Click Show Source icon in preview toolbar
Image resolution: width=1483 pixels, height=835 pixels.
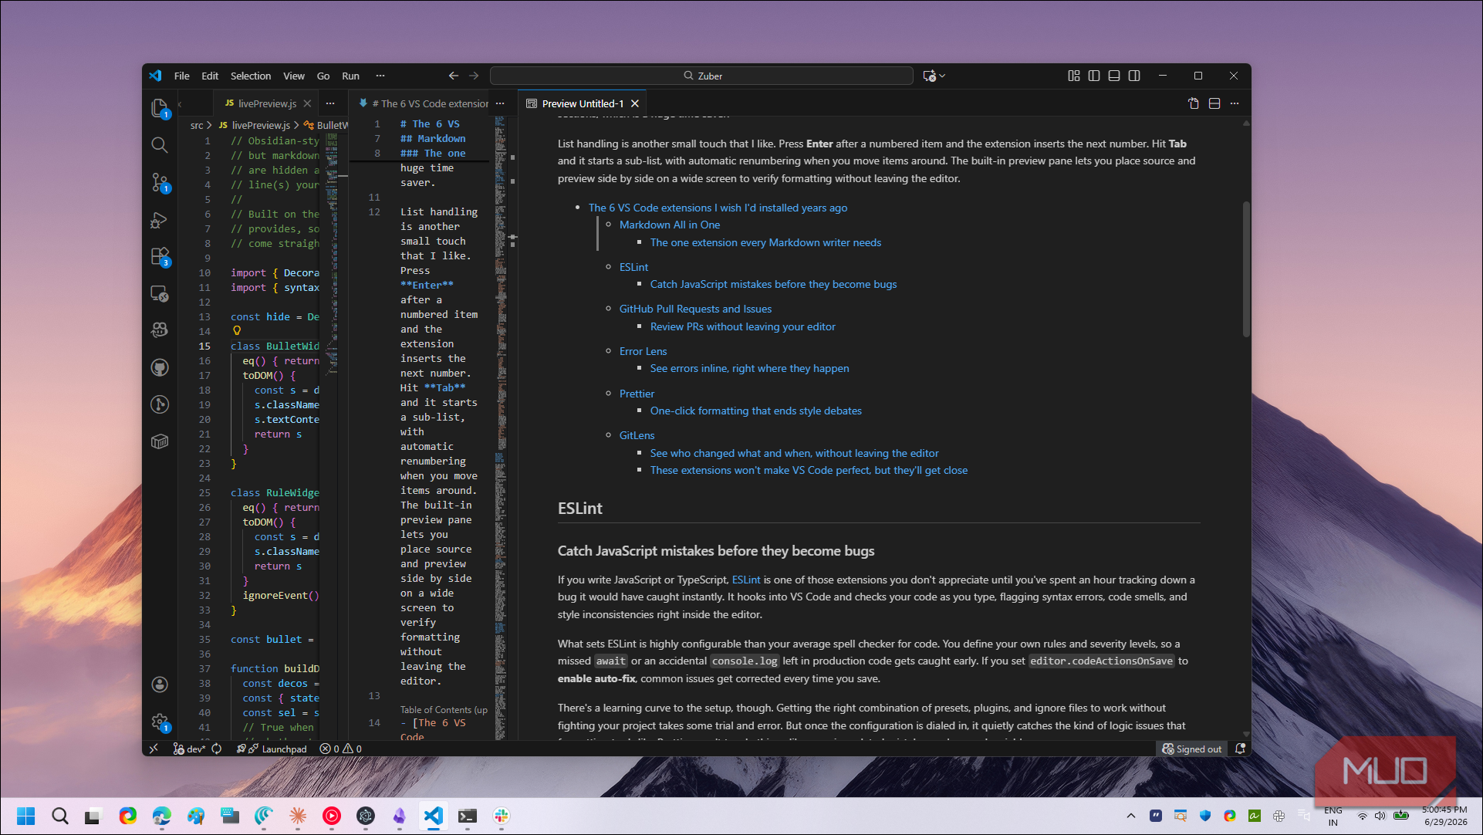(1194, 103)
